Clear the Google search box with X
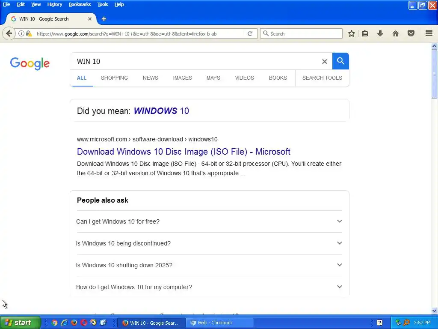The width and height of the screenshot is (438, 329). tap(324, 61)
